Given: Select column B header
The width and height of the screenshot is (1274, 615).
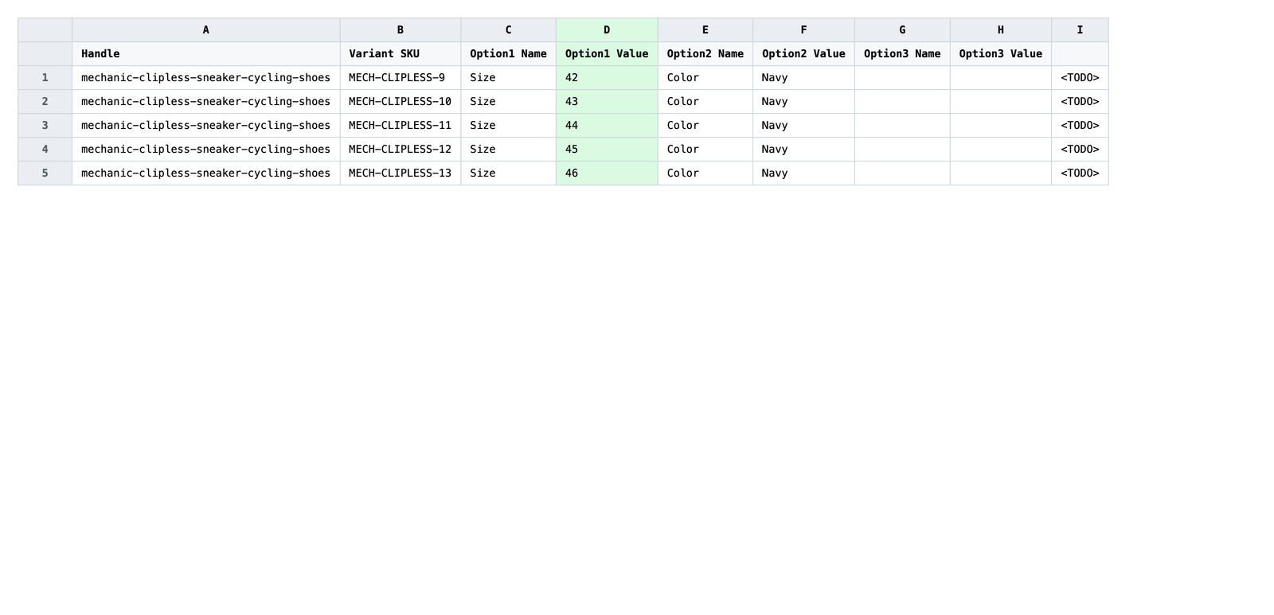Looking at the screenshot, I should (401, 30).
